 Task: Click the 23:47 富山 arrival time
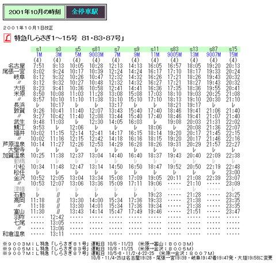[x=233, y=212]
